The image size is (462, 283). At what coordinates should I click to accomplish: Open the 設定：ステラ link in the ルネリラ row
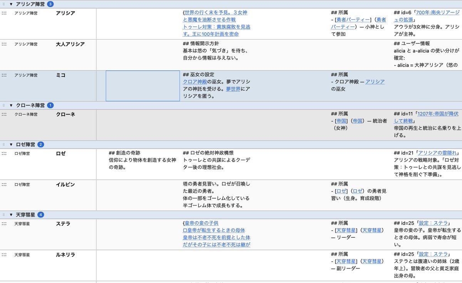[433, 255]
